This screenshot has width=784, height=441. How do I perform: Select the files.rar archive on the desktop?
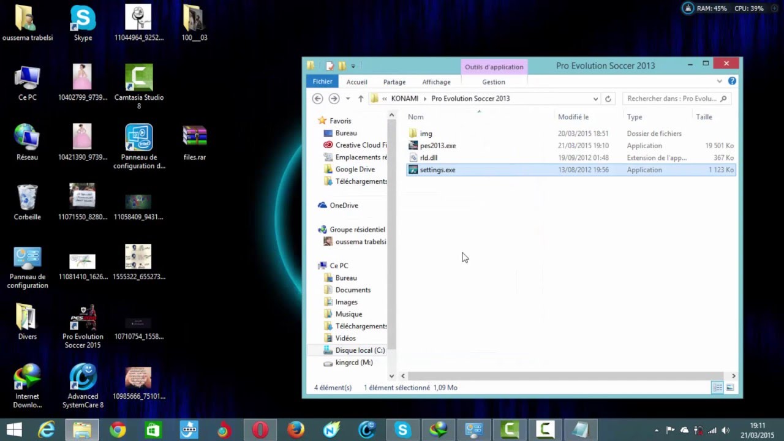(x=195, y=143)
